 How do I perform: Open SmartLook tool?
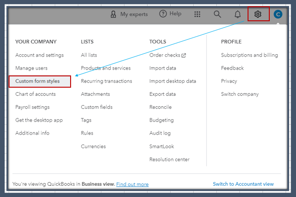pos(162,146)
